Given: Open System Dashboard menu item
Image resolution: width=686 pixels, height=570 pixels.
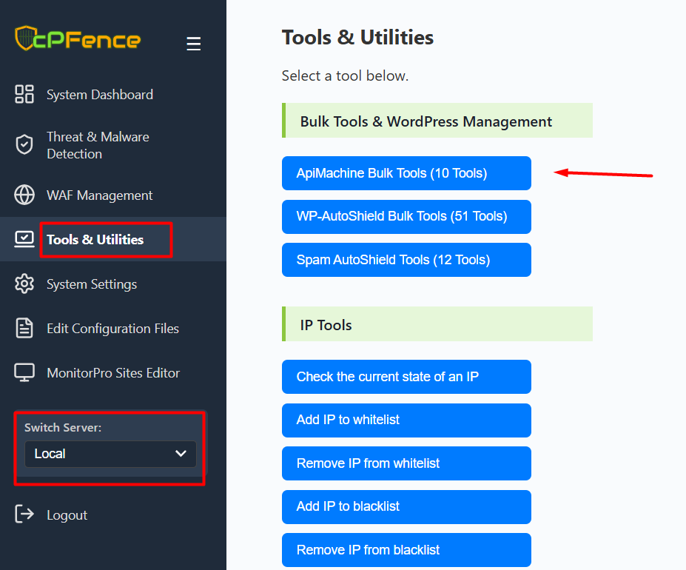Looking at the screenshot, I should [99, 95].
